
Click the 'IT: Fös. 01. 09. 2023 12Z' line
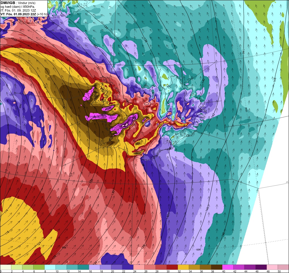pos(18,10)
